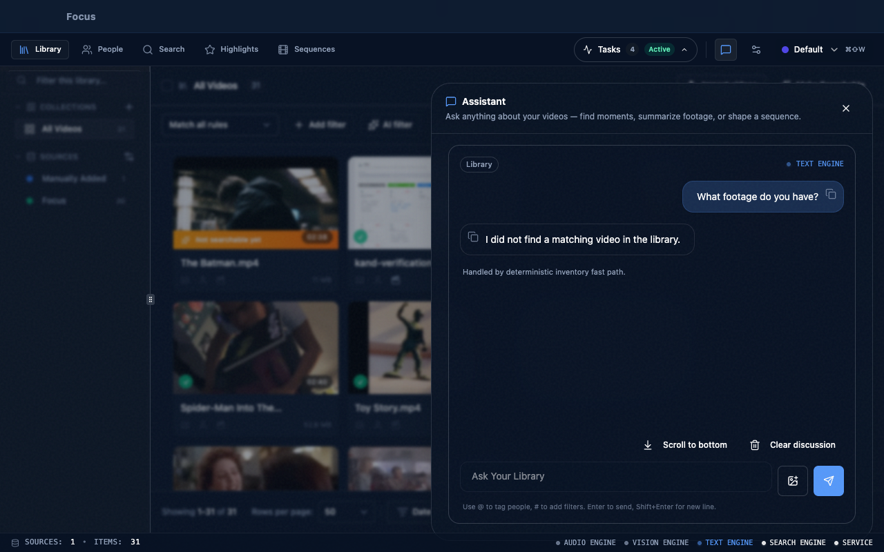Click the Focus app title
The width and height of the screenshot is (884, 552).
pos(81,17)
